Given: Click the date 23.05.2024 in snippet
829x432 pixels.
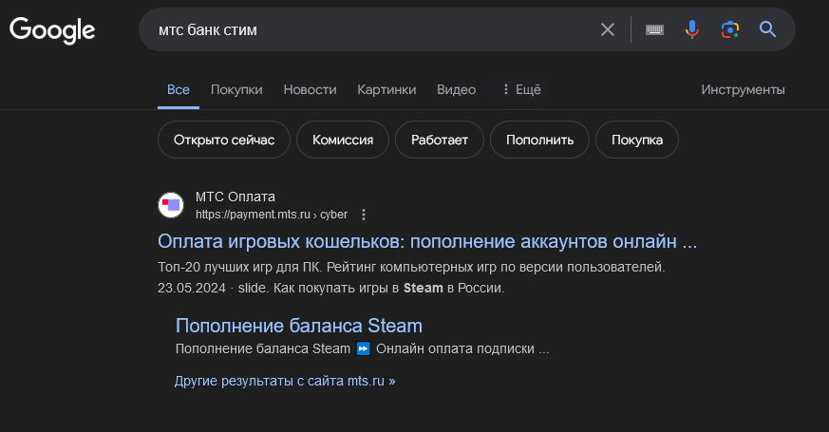Looking at the screenshot, I should (192, 289).
